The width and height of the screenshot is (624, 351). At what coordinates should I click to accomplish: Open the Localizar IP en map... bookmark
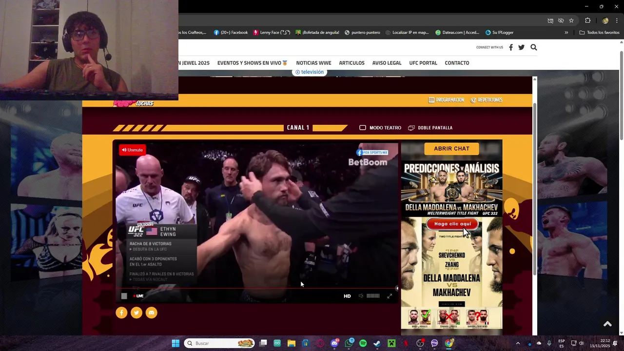[x=407, y=33]
